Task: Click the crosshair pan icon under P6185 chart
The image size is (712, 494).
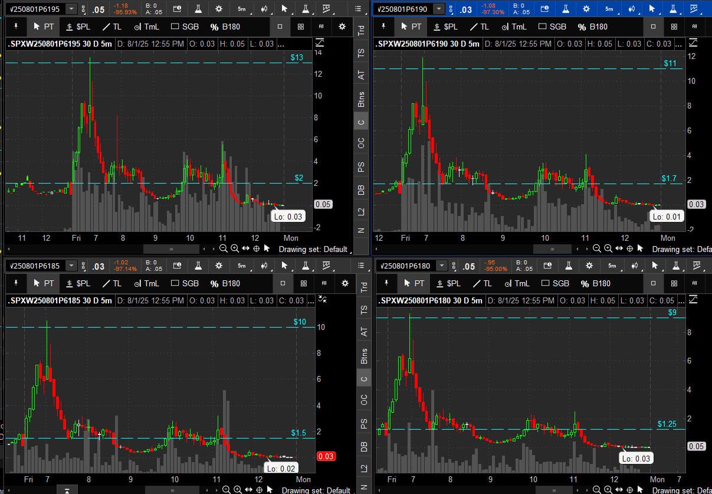Action: [x=260, y=489]
